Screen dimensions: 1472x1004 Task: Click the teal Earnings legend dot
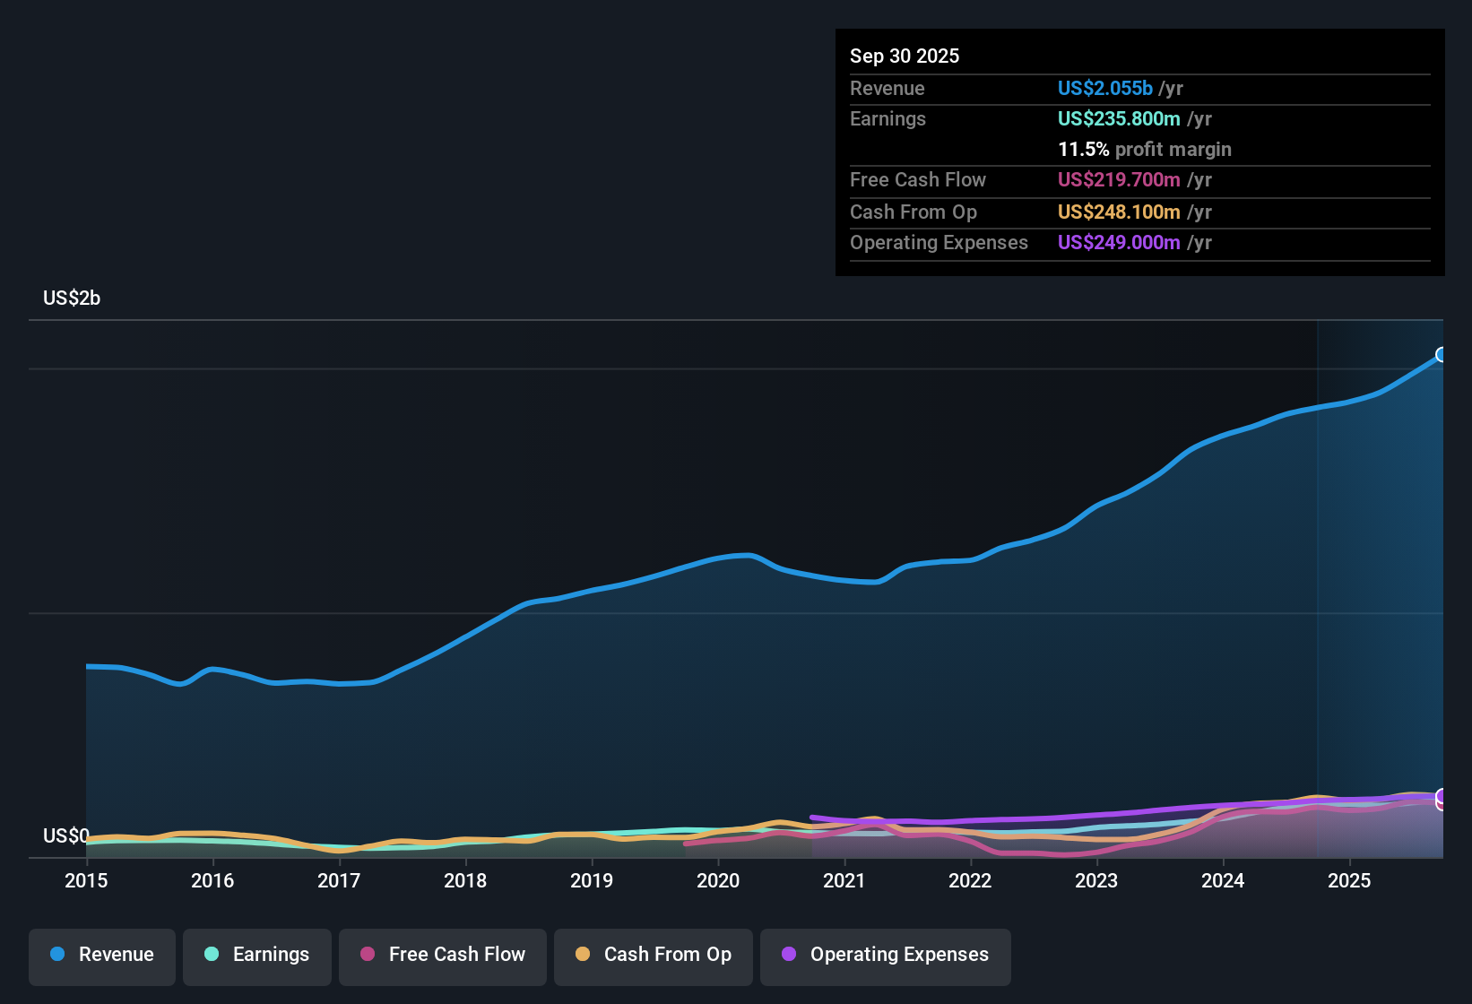(x=212, y=955)
